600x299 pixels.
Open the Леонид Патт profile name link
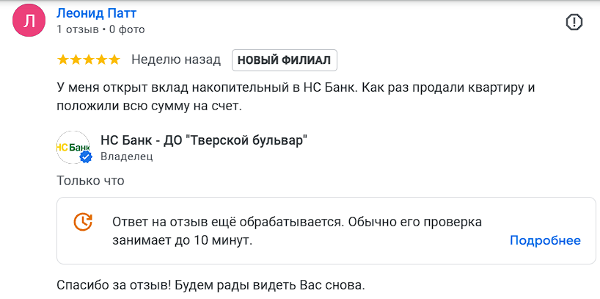point(96,13)
